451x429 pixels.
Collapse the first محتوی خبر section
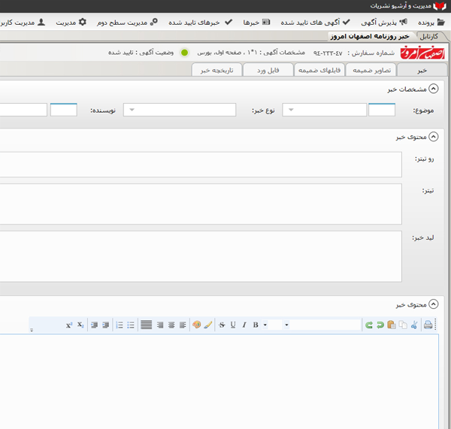[x=434, y=137]
